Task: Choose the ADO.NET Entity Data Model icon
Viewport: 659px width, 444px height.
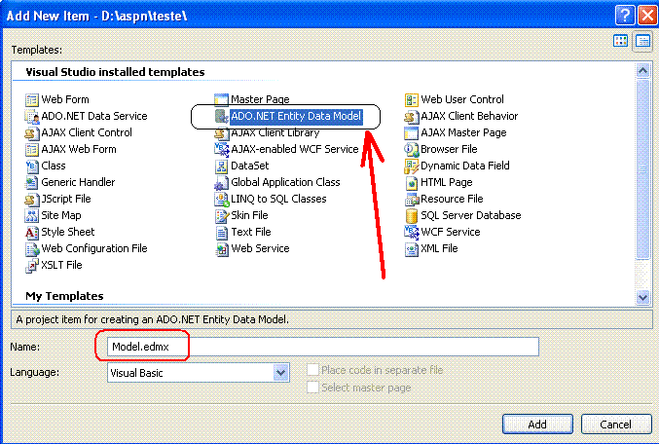Action: click(222, 117)
